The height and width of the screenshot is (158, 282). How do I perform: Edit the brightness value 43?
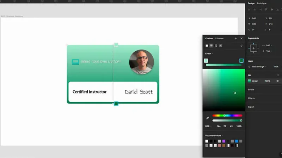pos(231,126)
